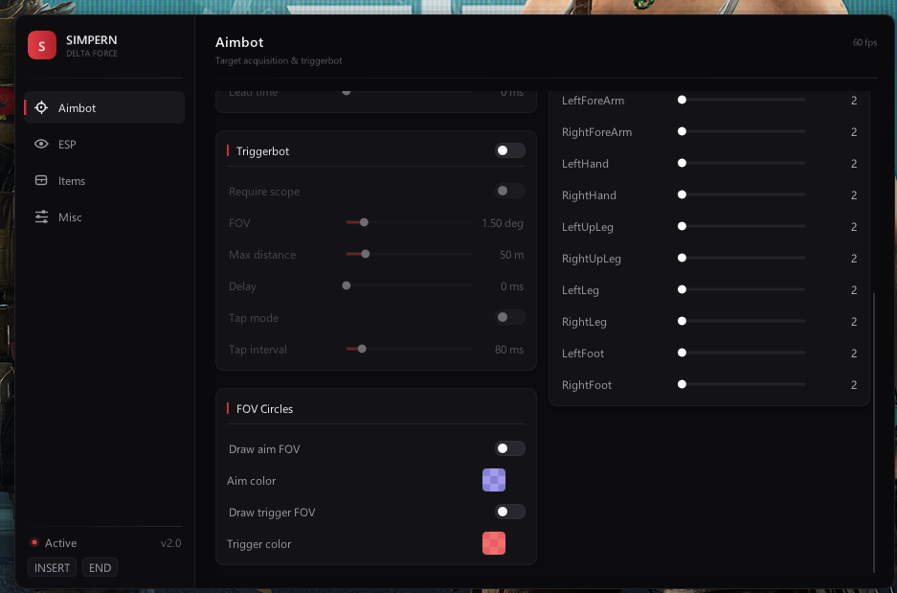The image size is (897, 593).
Task: Open the ESP section with eye icon
Action: (x=41, y=145)
